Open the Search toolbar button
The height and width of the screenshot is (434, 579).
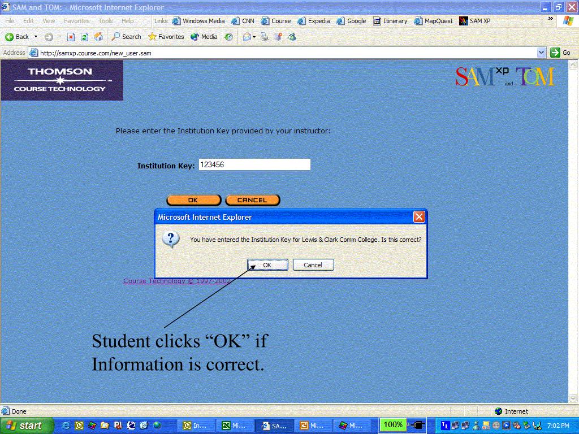[126, 37]
